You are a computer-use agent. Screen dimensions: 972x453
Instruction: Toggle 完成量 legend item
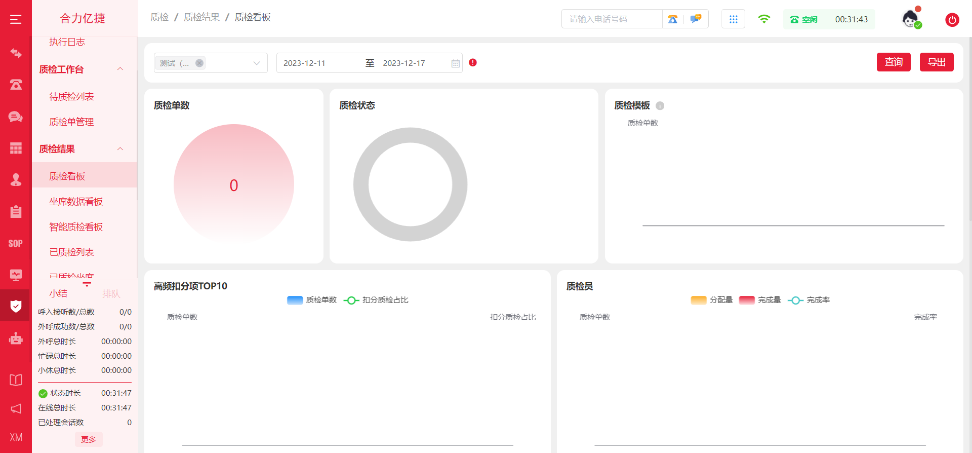[x=760, y=300]
